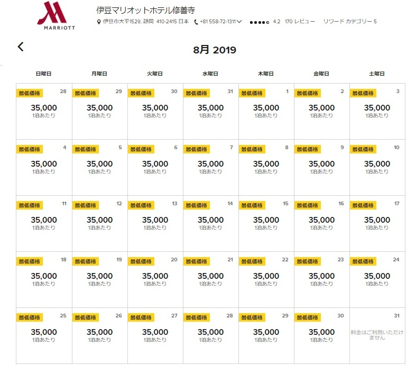The image size is (416, 373).
Task: Select July 30 date cell
Action: pos(155,111)
